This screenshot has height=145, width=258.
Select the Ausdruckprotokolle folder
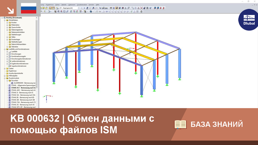[x=16, y=73]
